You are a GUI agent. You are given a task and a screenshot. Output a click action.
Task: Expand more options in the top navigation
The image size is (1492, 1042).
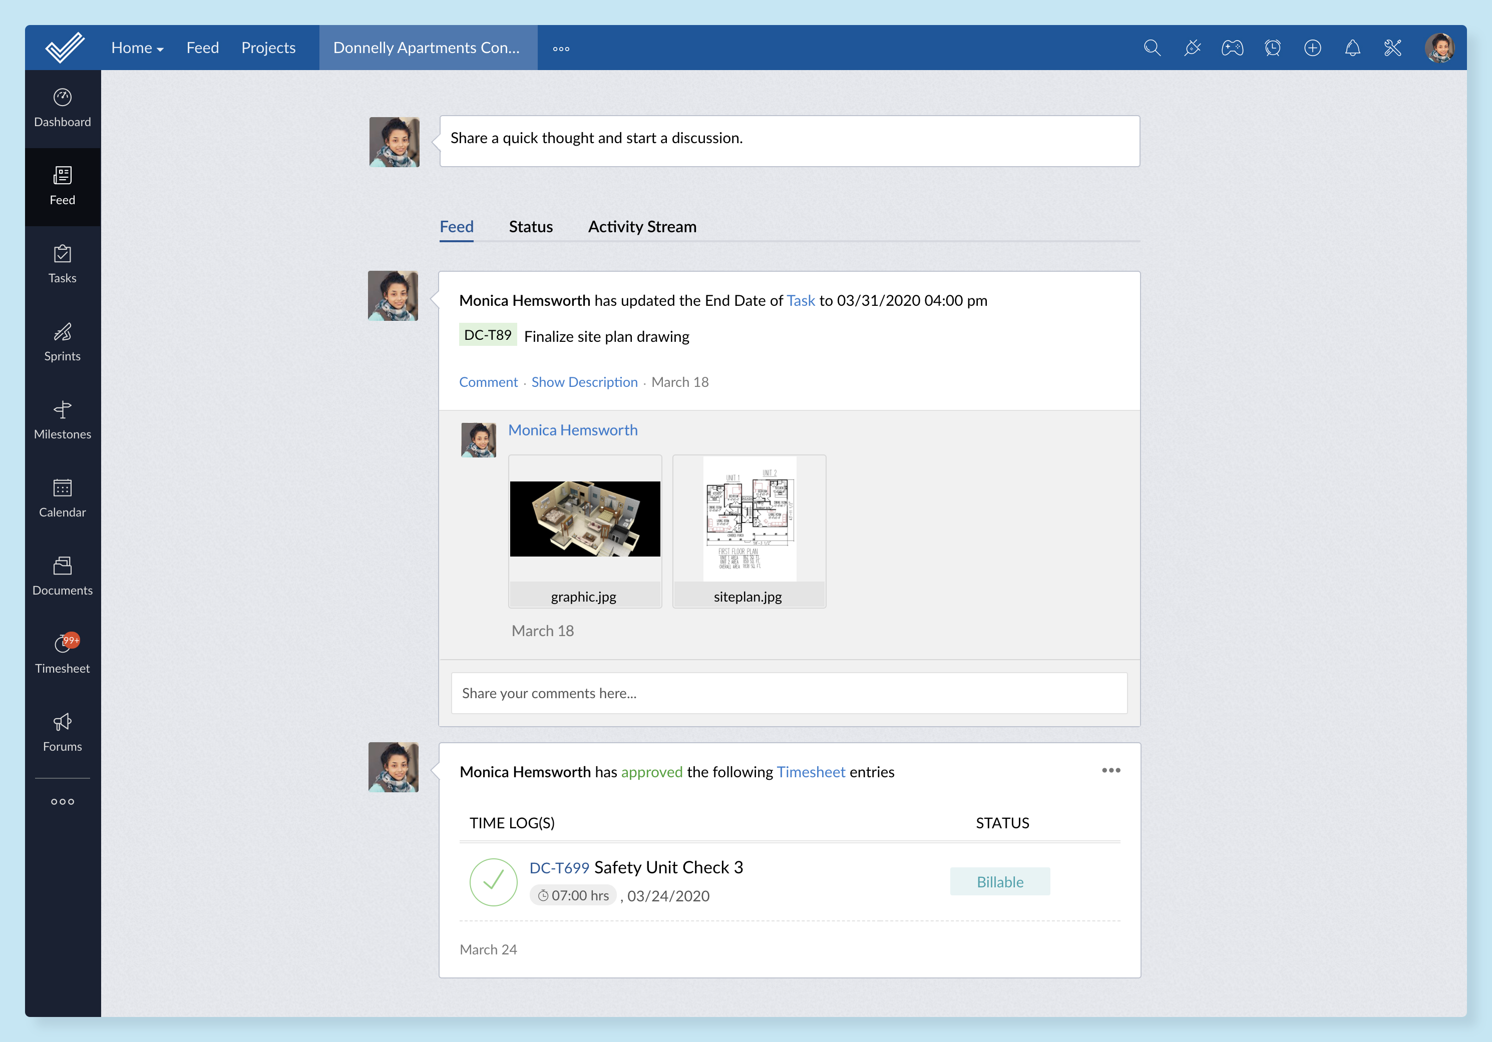tap(561, 49)
